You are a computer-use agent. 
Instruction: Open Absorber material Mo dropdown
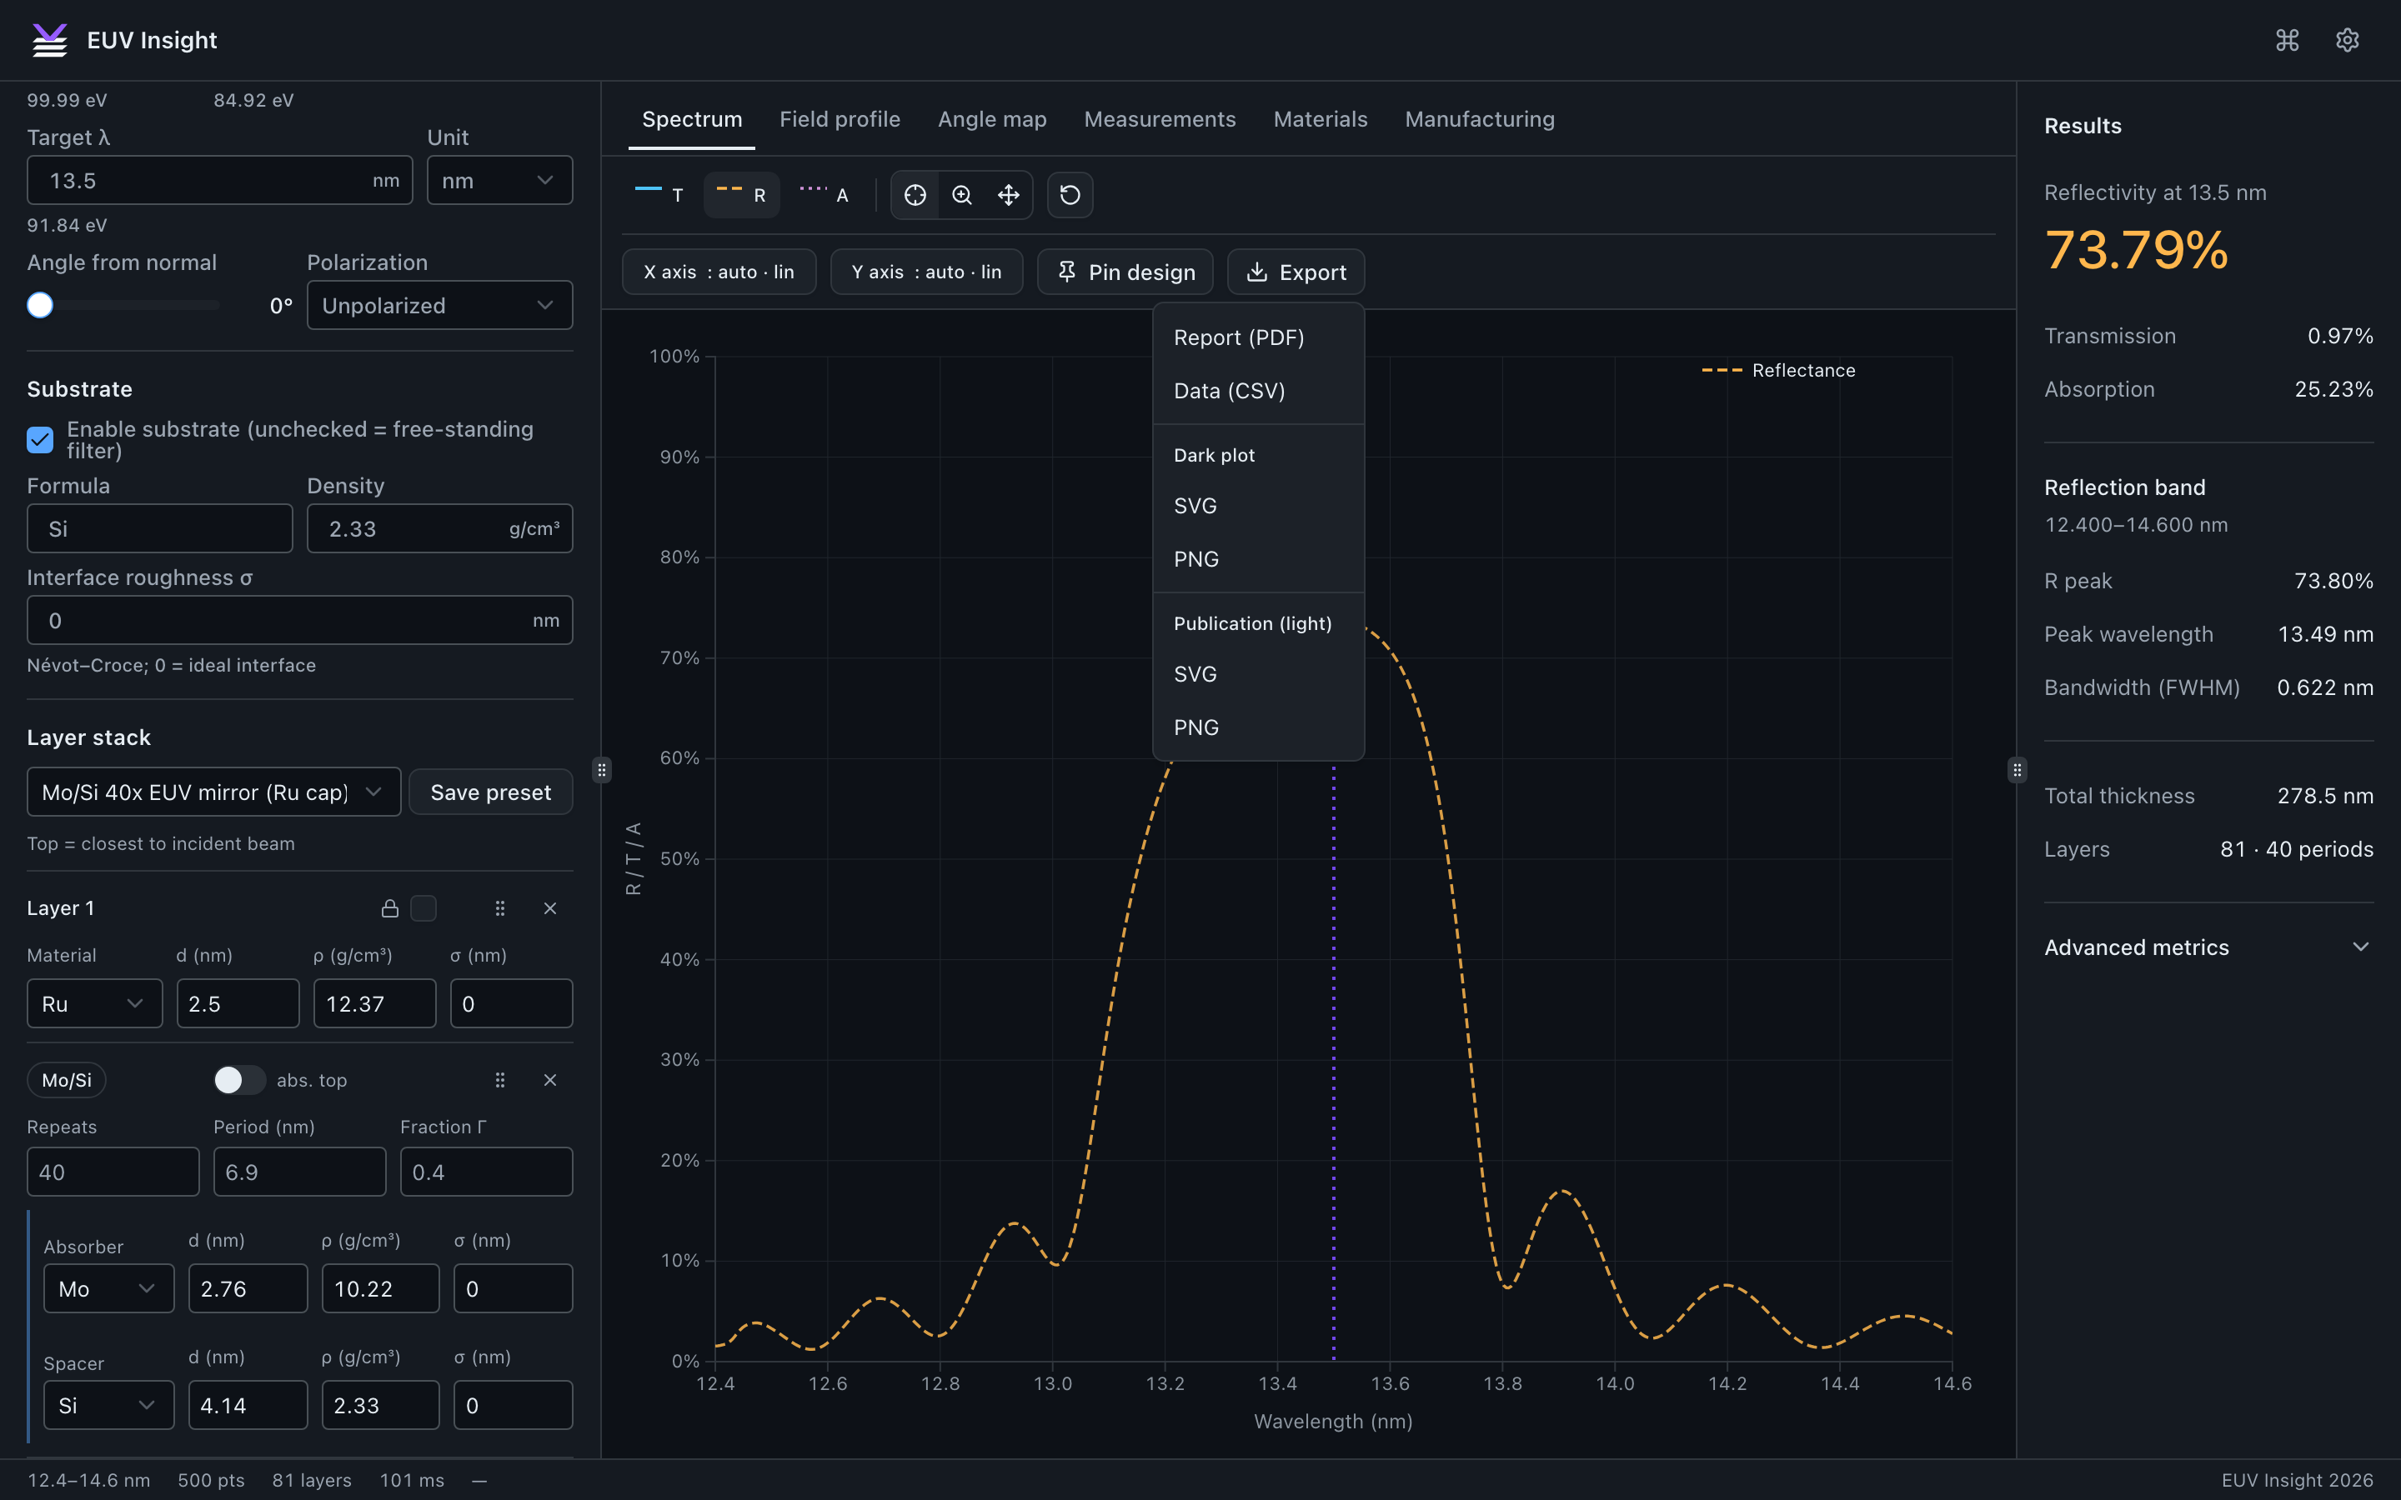pyautogui.click(x=108, y=1287)
